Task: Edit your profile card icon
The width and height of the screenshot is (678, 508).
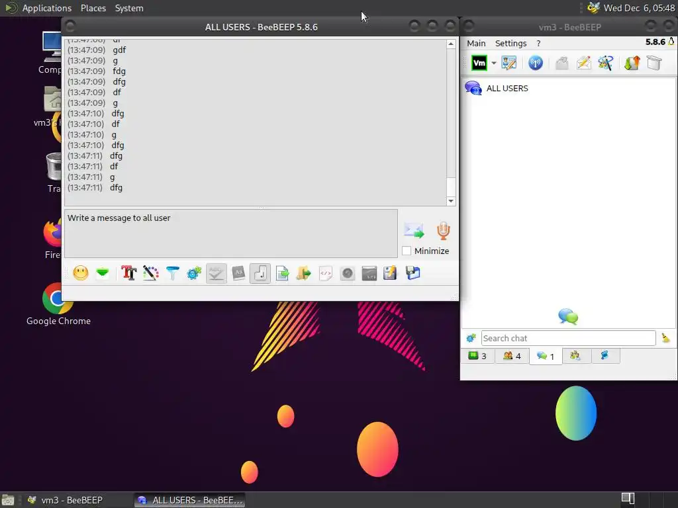Action: [x=509, y=63]
